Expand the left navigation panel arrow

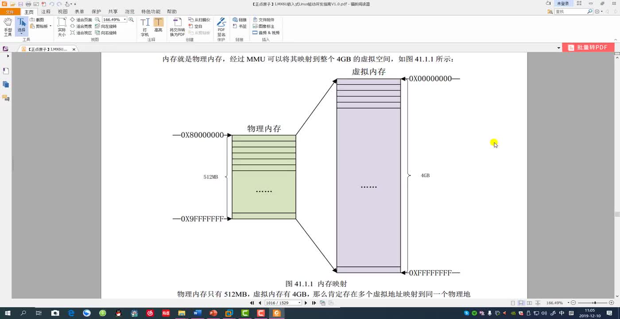[8, 56]
